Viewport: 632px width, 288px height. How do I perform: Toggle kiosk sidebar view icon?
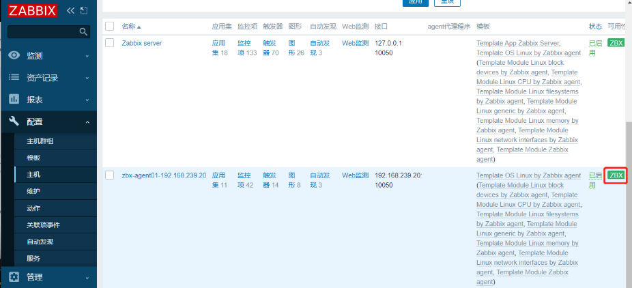tap(83, 10)
